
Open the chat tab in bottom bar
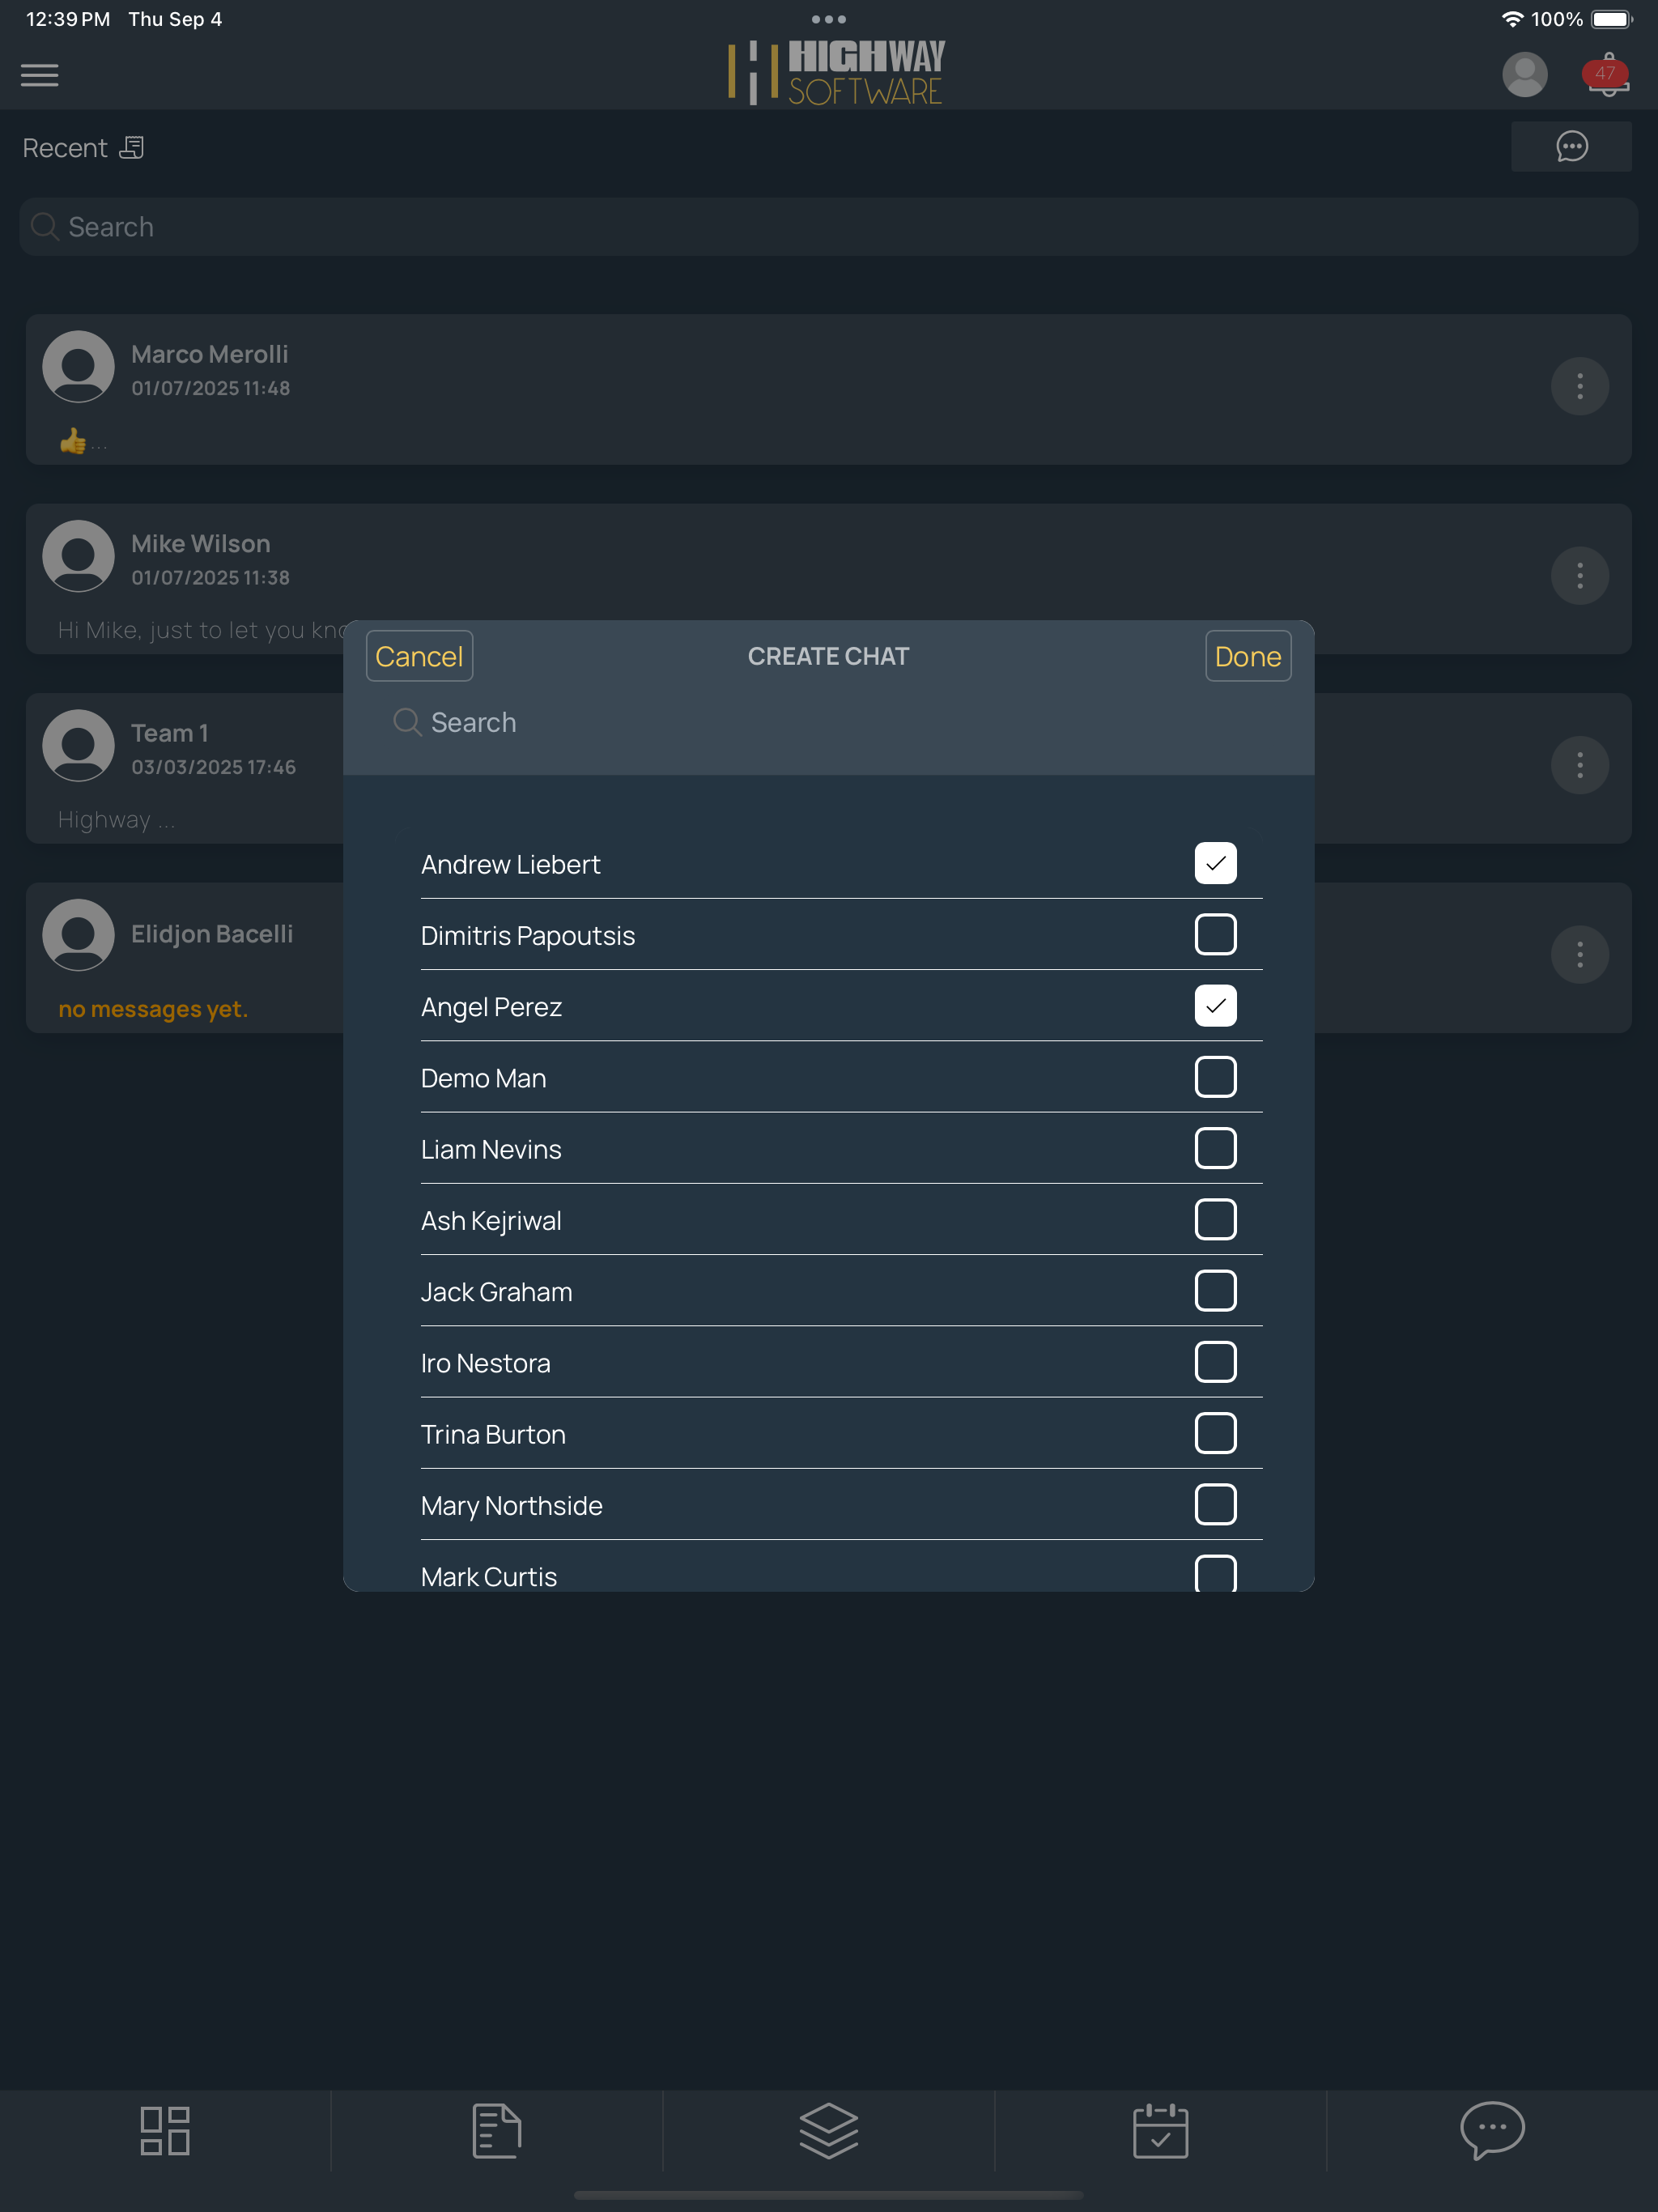[x=1492, y=2130]
